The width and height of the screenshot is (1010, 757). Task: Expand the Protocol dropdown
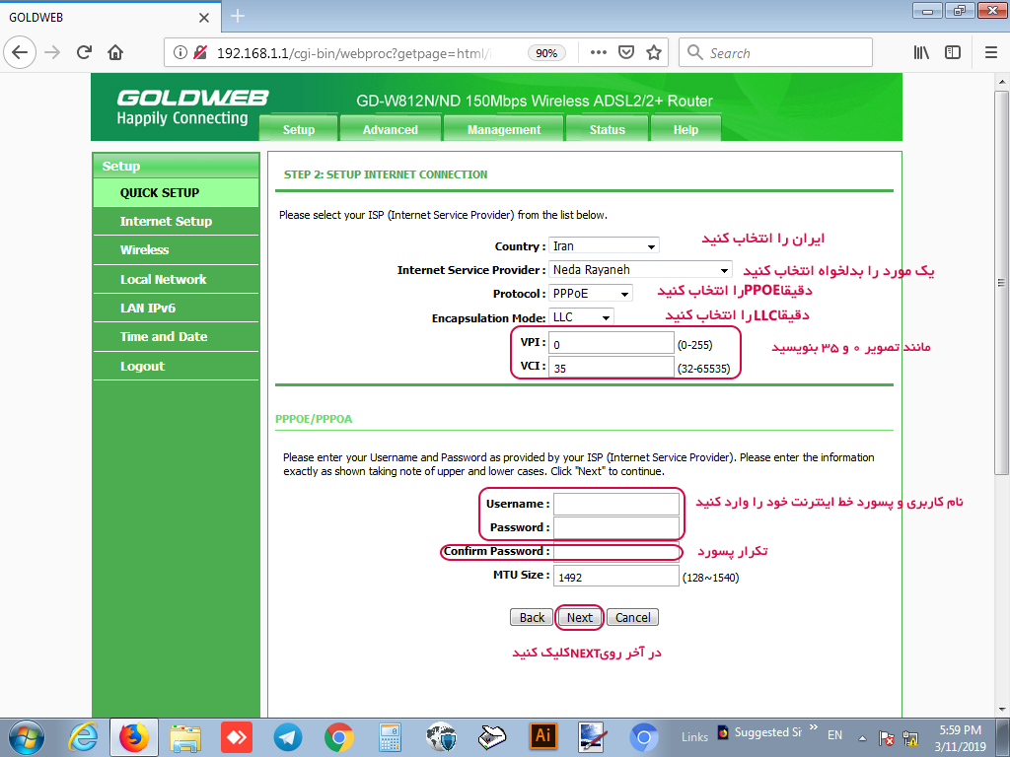point(591,294)
